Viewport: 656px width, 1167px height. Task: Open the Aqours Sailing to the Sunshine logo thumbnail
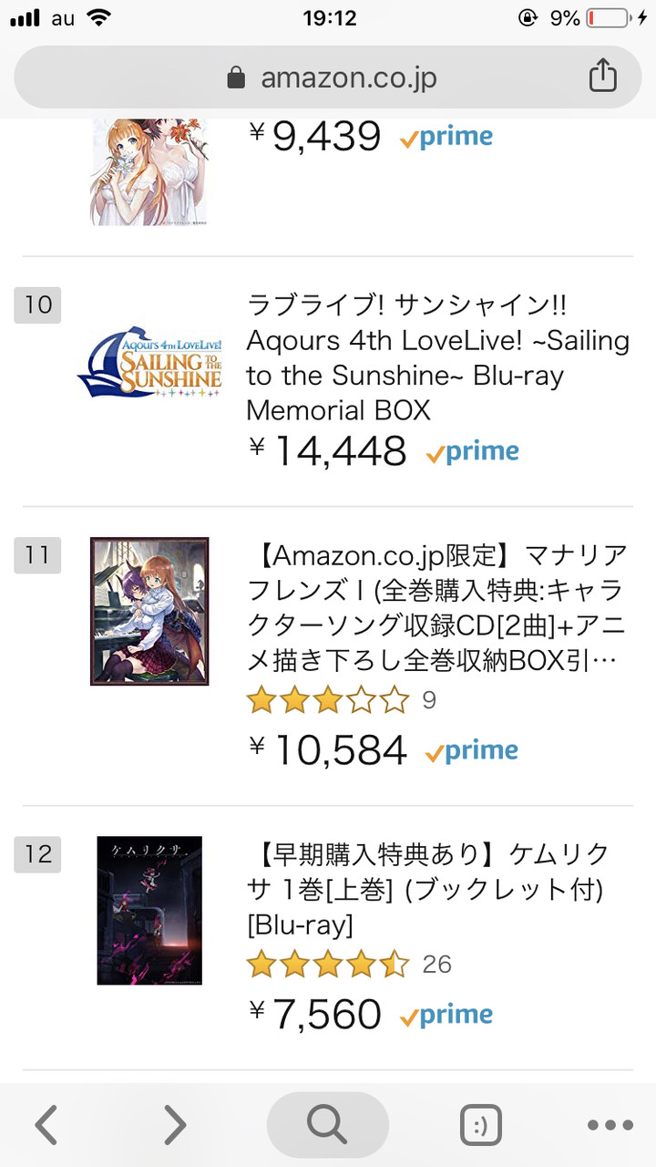[150, 361]
